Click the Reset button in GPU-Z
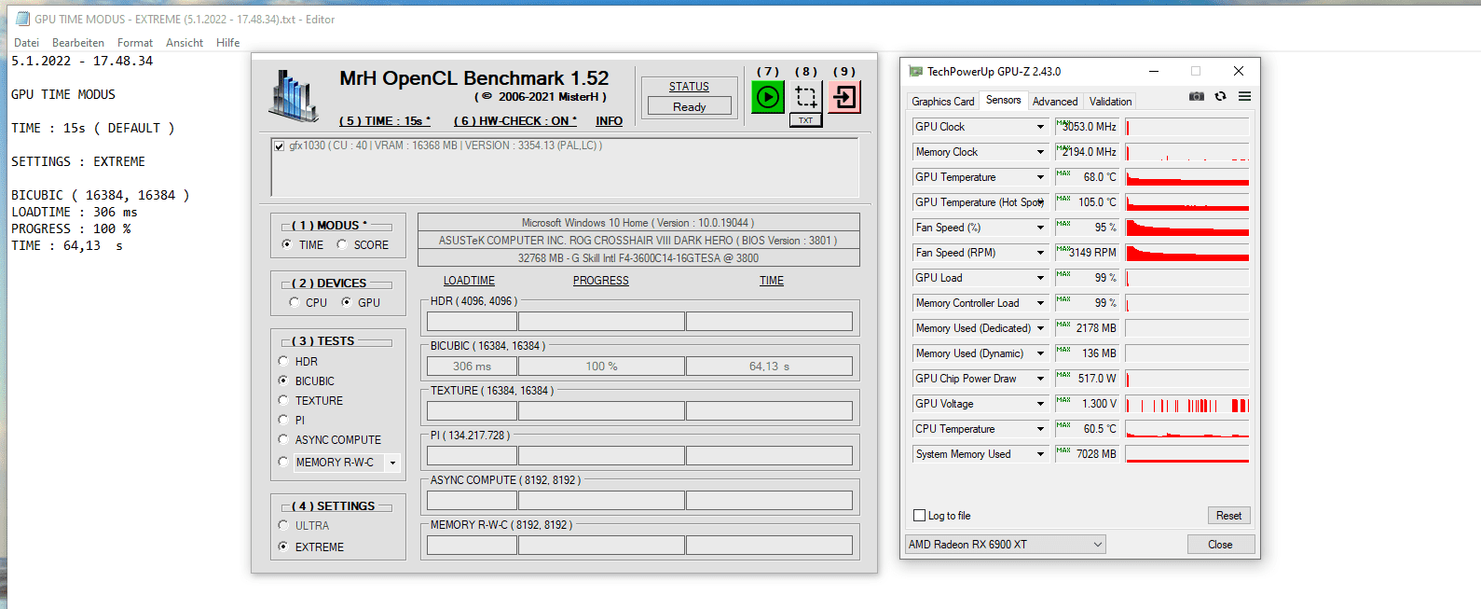Screen dimensions: 1481x609 point(1228,516)
